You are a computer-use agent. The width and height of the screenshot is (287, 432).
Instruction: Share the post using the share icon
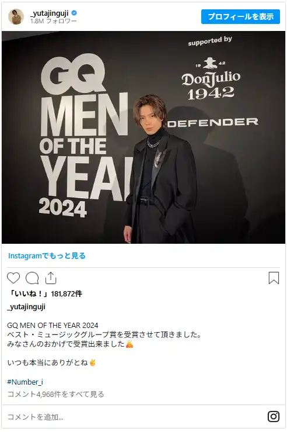click(51, 278)
